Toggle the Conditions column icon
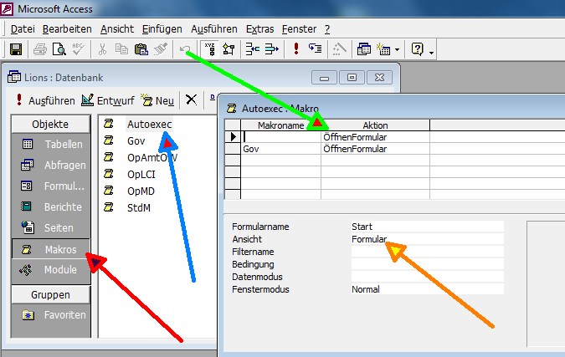This screenshot has width=565, height=357. point(229,49)
